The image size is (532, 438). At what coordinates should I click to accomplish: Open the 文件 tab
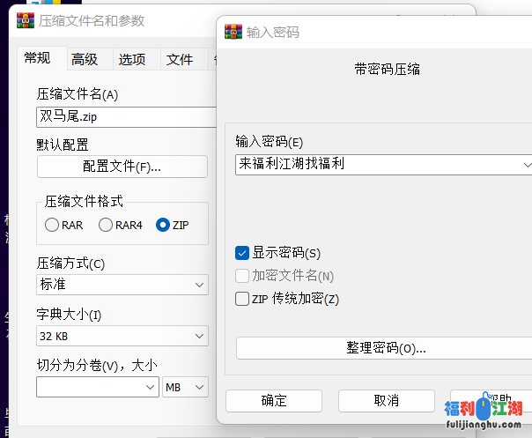(180, 59)
